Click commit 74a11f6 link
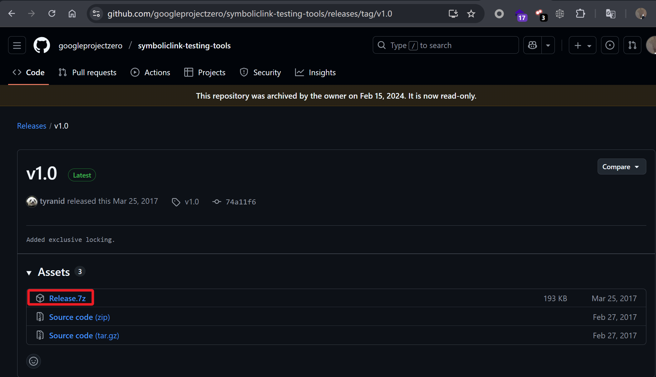 click(240, 202)
